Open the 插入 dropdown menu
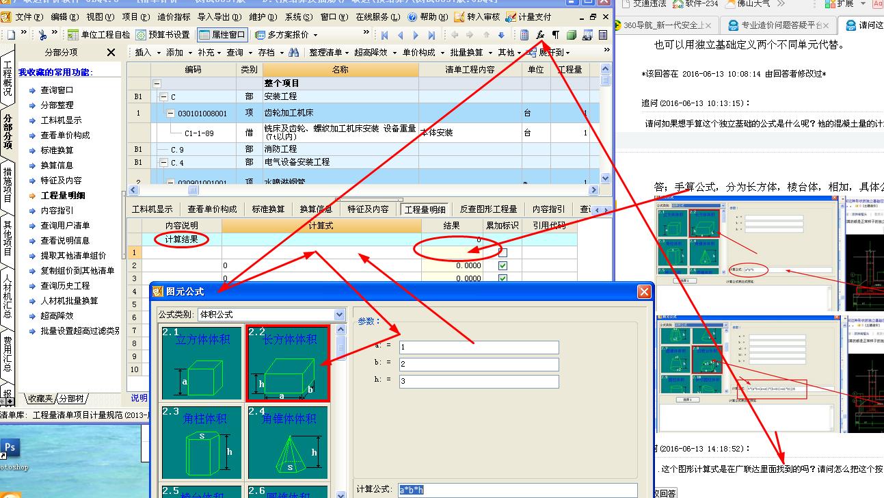This screenshot has width=884, height=498. (x=148, y=52)
